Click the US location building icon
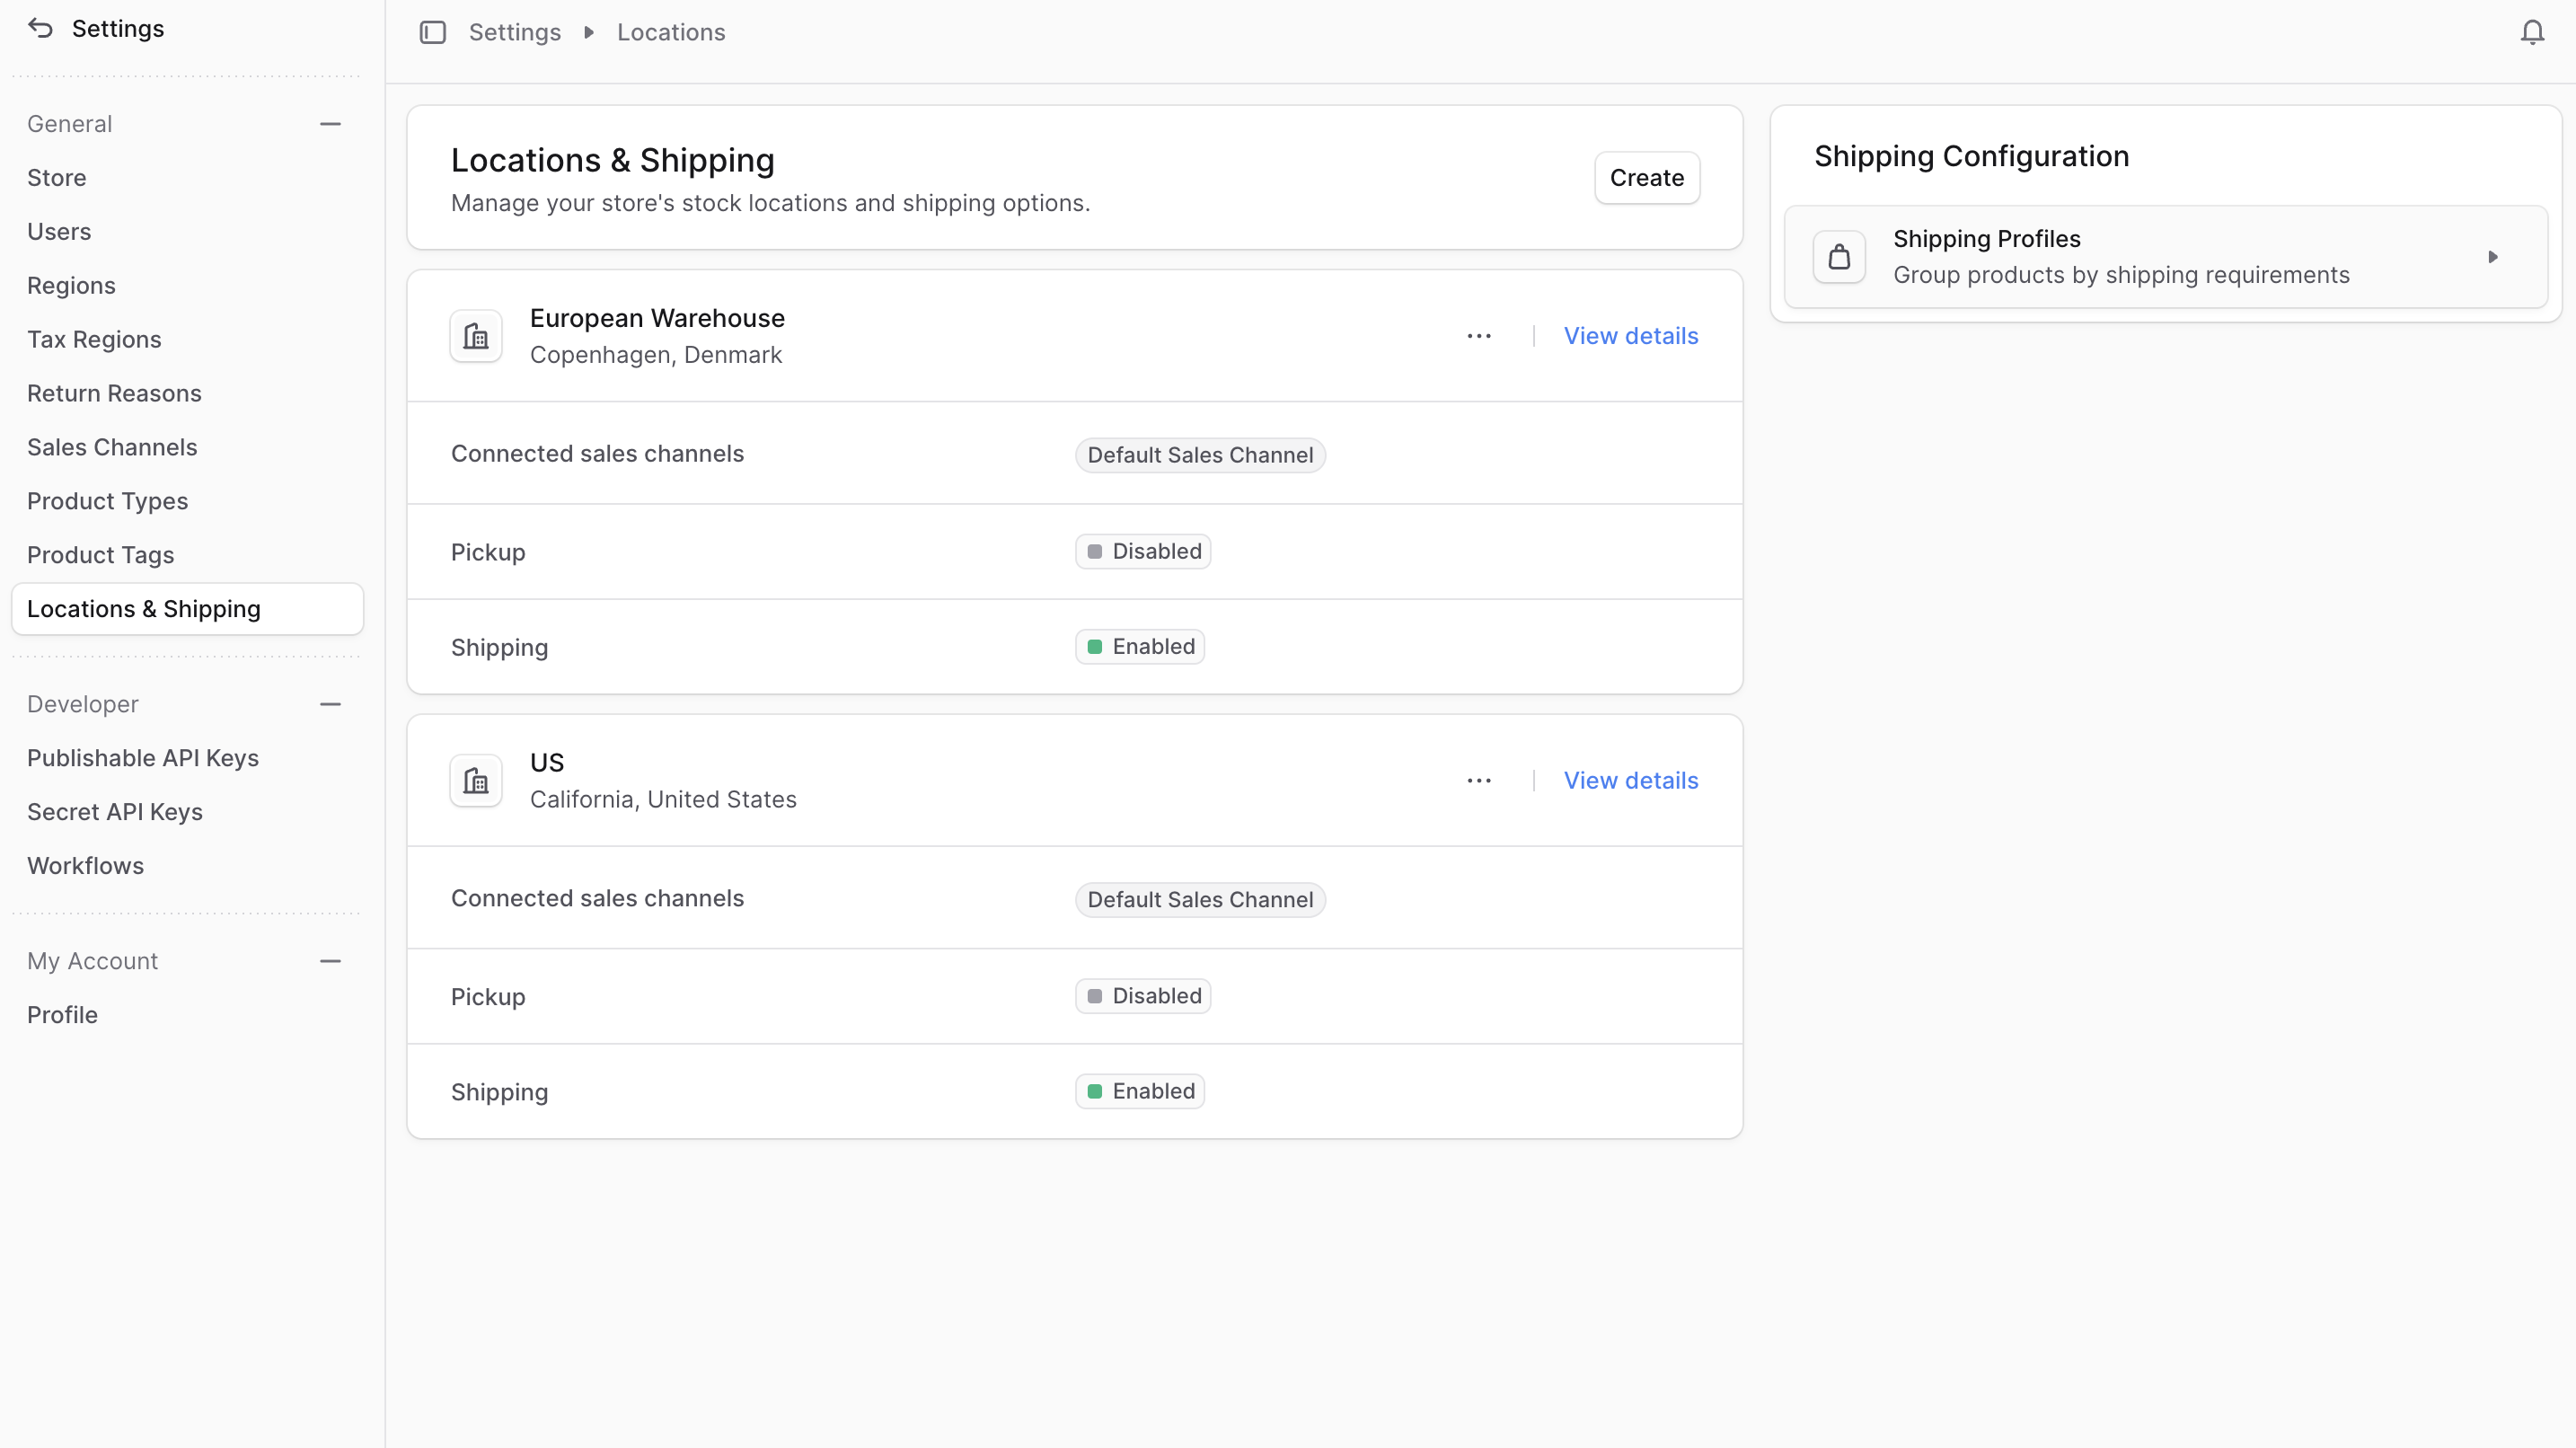 [475, 780]
